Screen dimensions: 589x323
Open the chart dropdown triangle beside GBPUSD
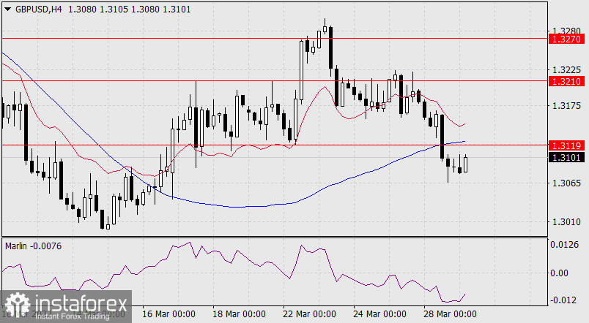click(7, 7)
